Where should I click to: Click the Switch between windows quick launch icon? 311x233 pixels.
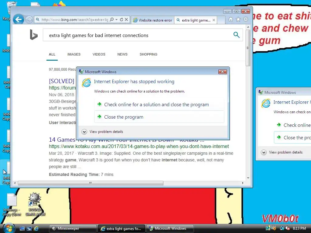coord(29,228)
